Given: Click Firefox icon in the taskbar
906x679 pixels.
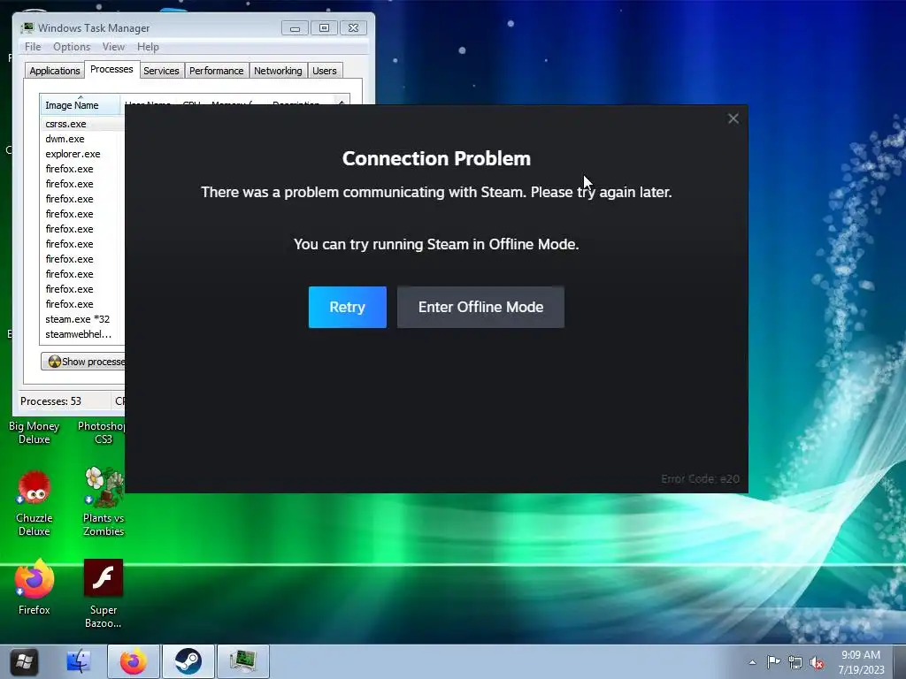Looking at the screenshot, I should pyautogui.click(x=134, y=661).
